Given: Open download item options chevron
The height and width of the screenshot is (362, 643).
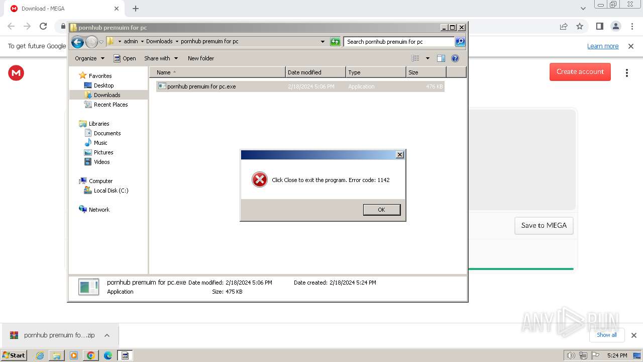Looking at the screenshot, I should [x=107, y=335].
